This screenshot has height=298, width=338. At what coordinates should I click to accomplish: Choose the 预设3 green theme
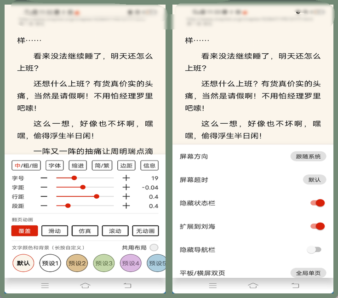tap(104, 263)
